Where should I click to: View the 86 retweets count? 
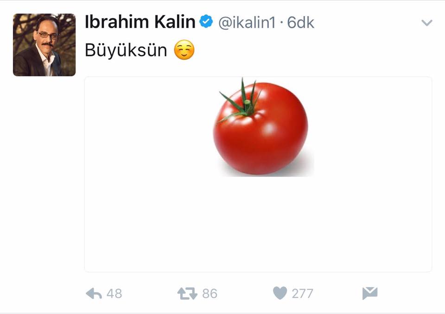(210, 294)
